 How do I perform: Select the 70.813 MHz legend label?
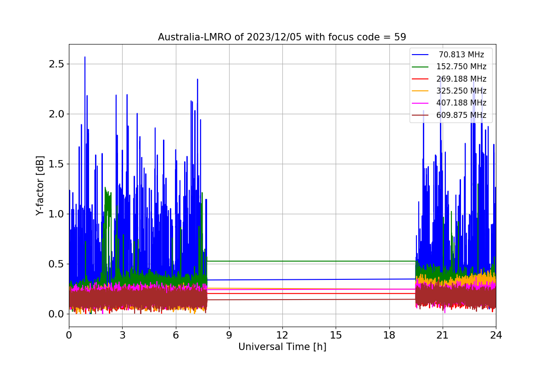pyautogui.click(x=461, y=55)
